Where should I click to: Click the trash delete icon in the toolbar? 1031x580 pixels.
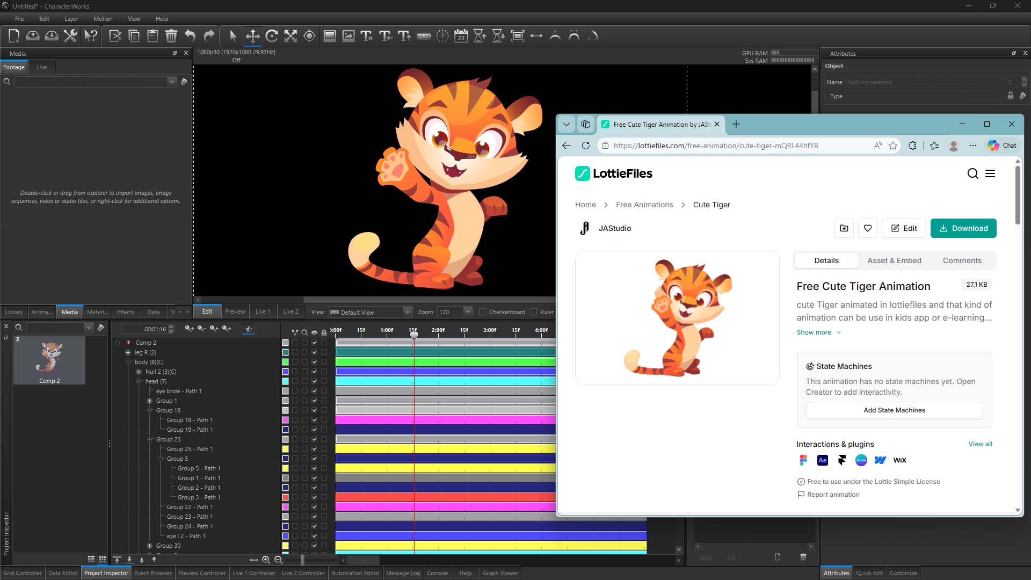coord(171,36)
